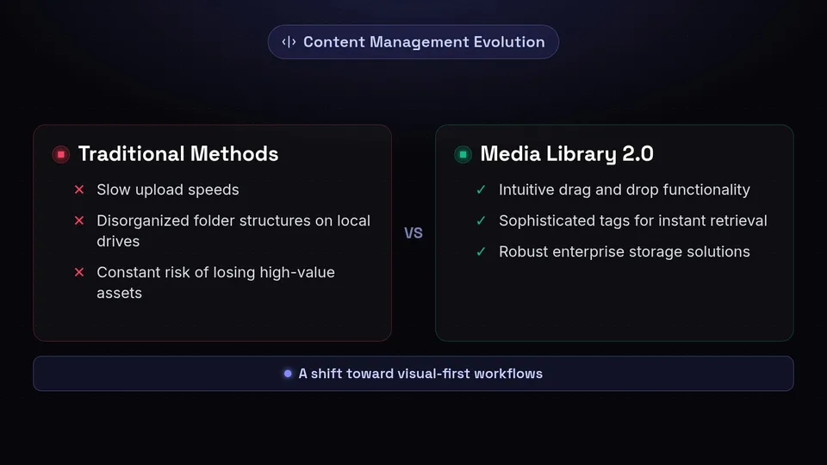Click the checkmark beside Intuitive drag and drop

(x=481, y=189)
